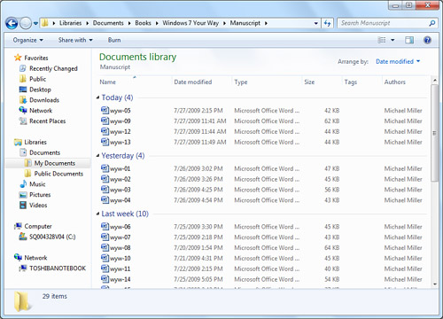Sort by the Authors column header

pyautogui.click(x=395, y=82)
